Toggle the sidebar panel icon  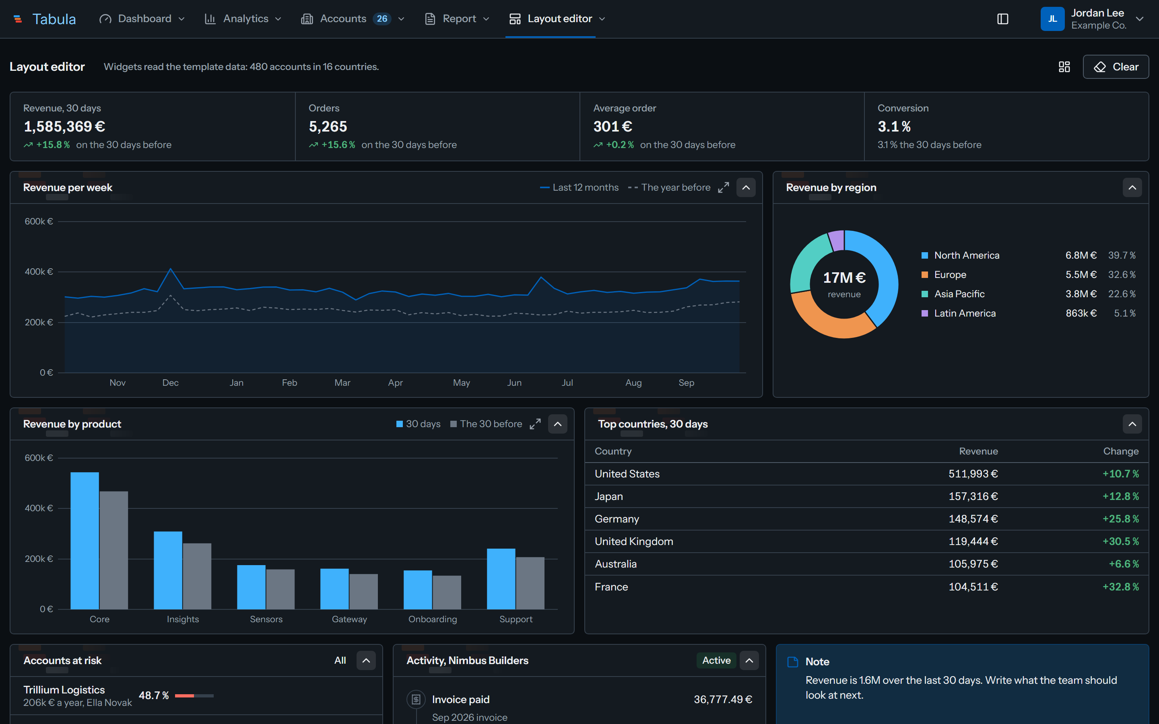tap(1002, 19)
